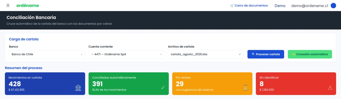This screenshot has height=99, width=341.
Task: Click magnifier icon on Procesar cartola
Action: [x=253, y=54]
